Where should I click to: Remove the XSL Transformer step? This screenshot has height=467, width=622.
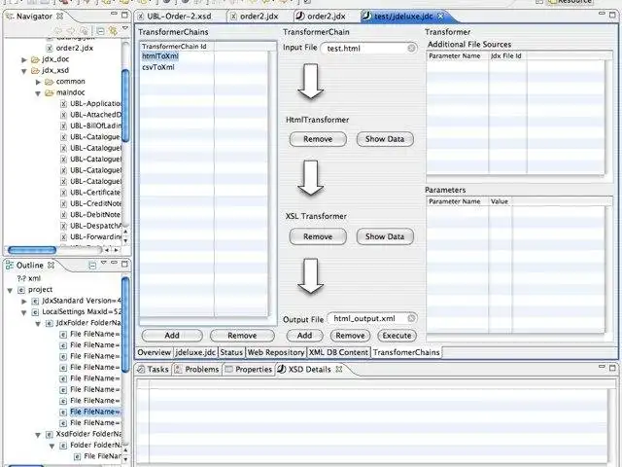tap(318, 236)
